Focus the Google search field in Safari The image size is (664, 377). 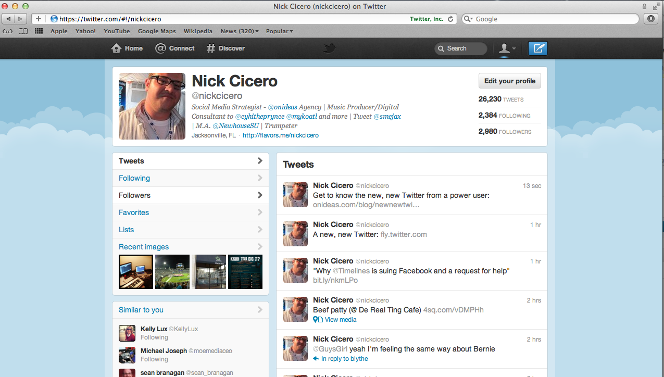click(x=550, y=19)
